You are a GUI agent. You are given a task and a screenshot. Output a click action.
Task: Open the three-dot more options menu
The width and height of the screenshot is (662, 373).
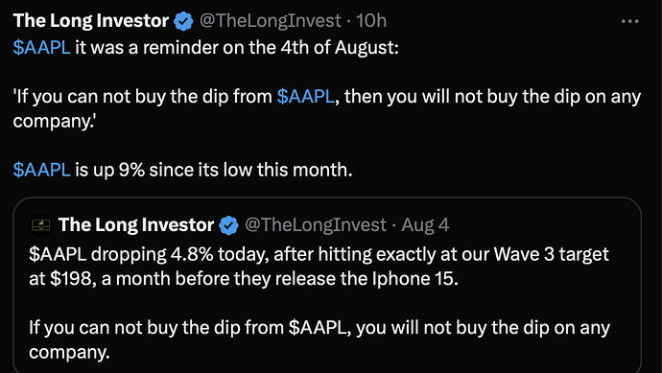tap(630, 21)
